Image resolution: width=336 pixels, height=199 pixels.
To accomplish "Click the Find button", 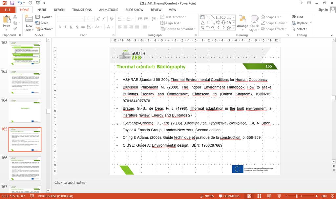I will (x=297, y=17).
